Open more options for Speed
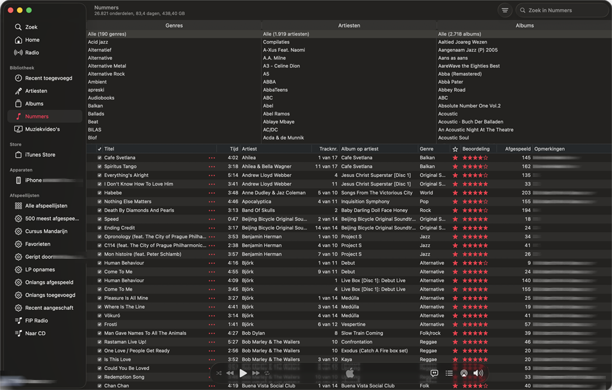Image resolution: width=612 pixels, height=390 pixels. point(212,220)
